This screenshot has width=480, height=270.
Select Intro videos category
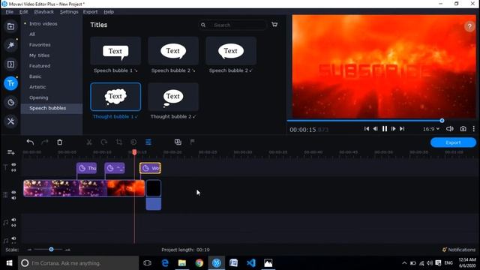[x=43, y=23]
